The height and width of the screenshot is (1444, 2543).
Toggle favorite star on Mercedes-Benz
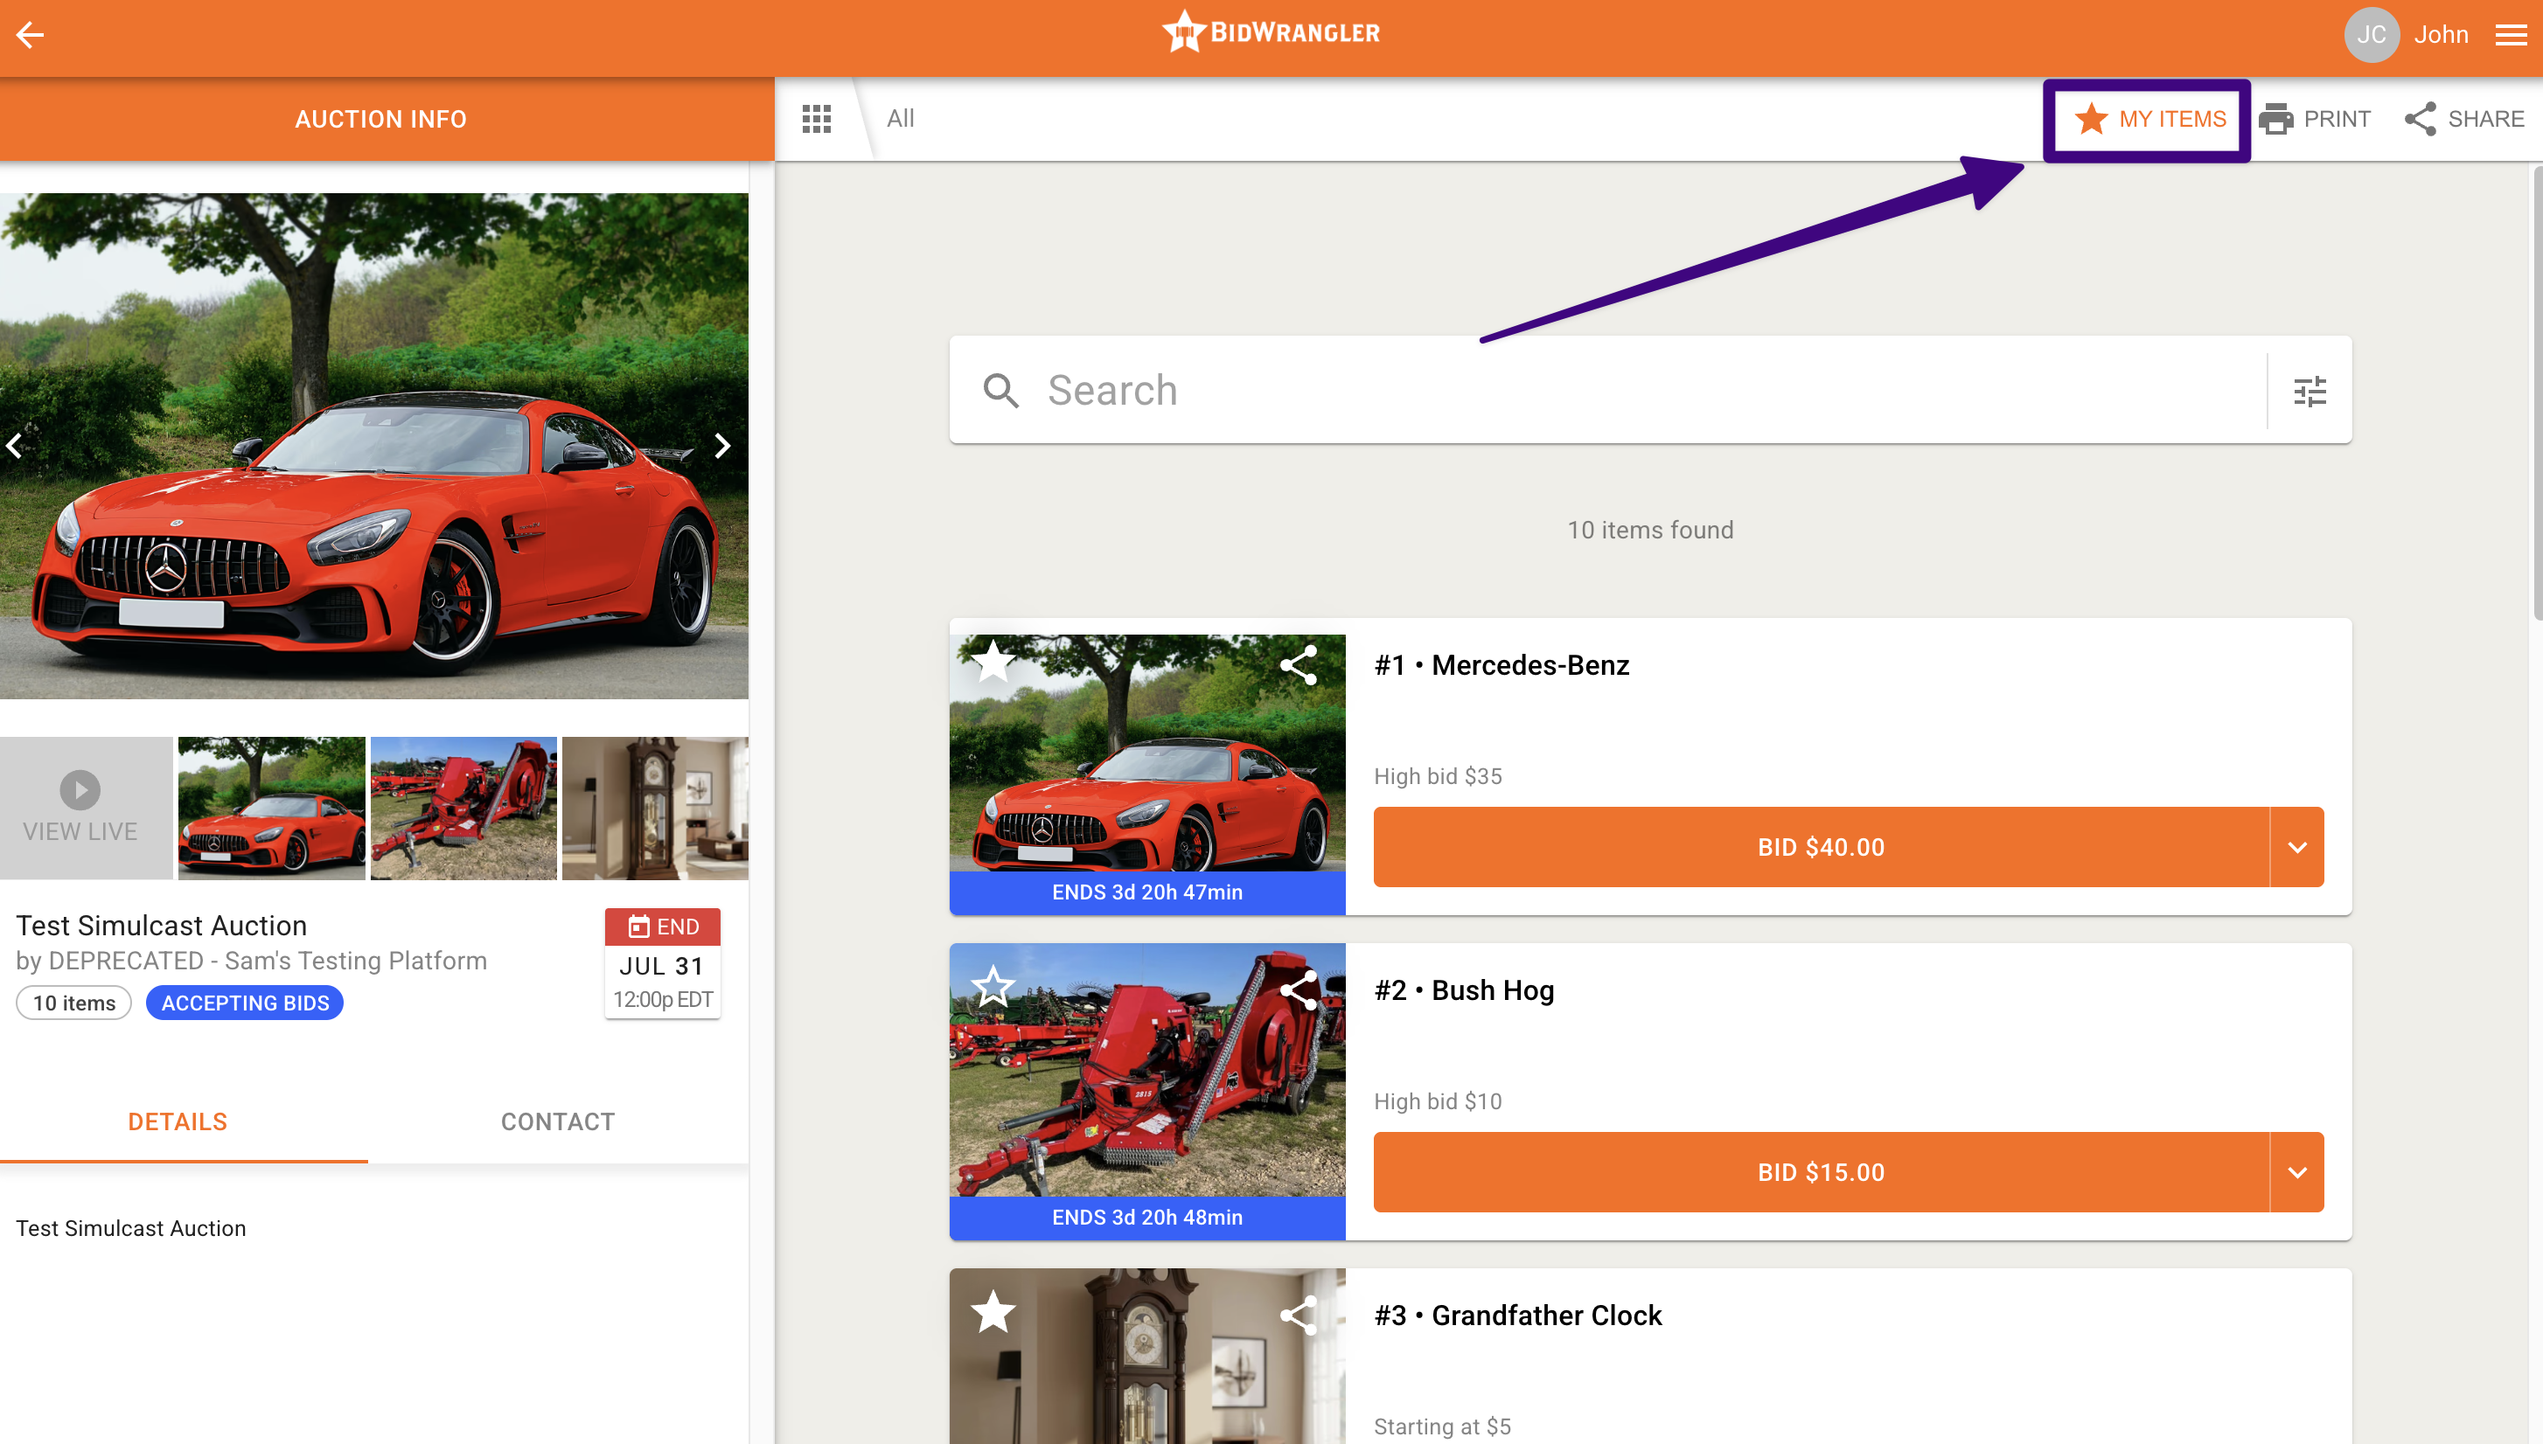pyautogui.click(x=993, y=663)
